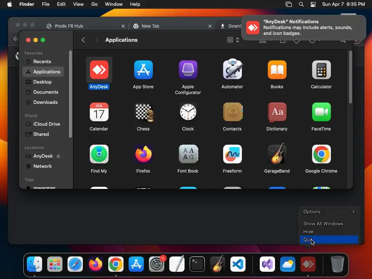
Task: Open the icon view switcher dropdown
Action: coord(233,40)
